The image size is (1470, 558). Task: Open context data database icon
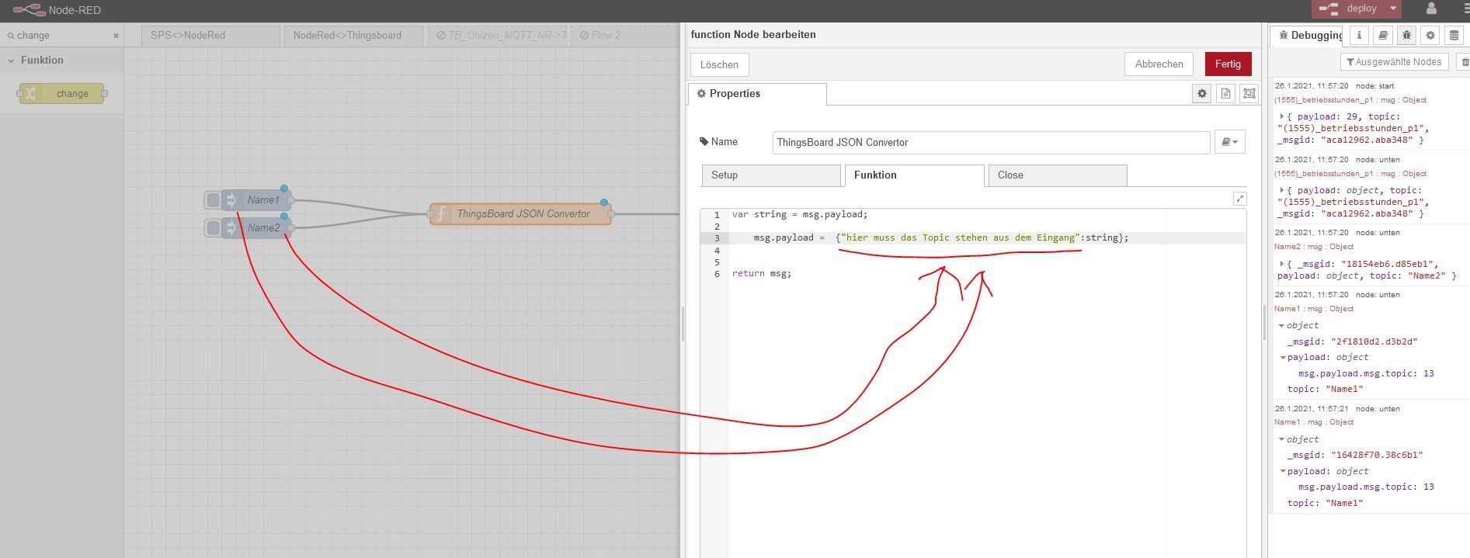[1454, 35]
